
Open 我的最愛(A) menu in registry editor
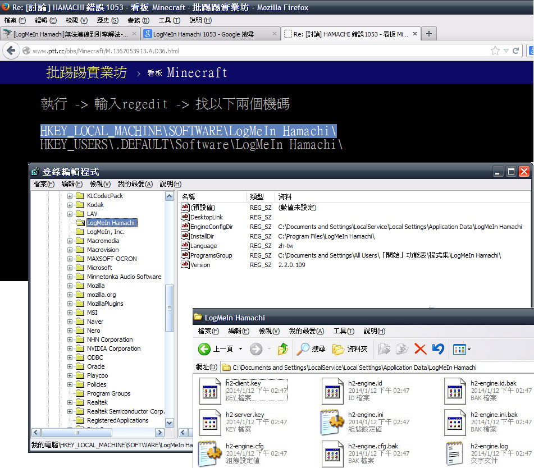click(135, 184)
